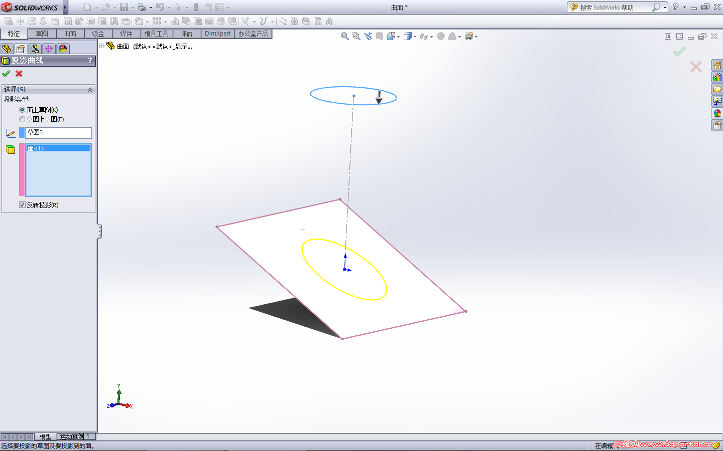Select 面<1> in faces list
This screenshot has width=723, height=451.
point(58,148)
